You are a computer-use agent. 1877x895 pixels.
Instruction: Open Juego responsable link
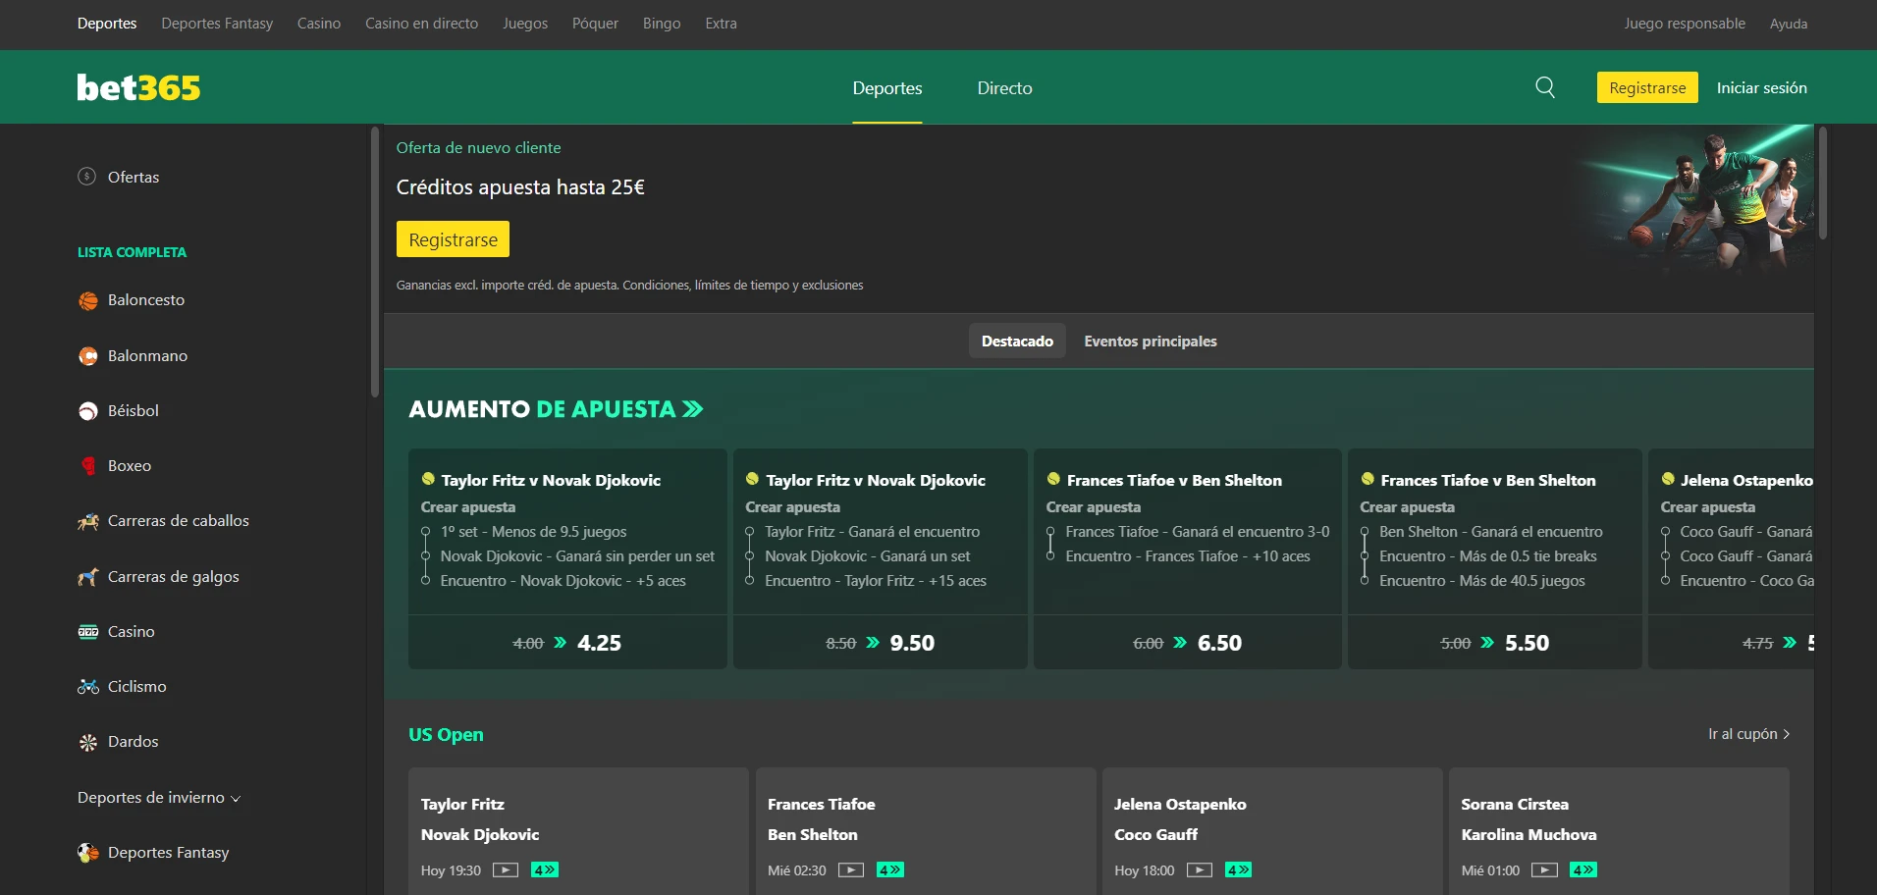[1685, 24]
